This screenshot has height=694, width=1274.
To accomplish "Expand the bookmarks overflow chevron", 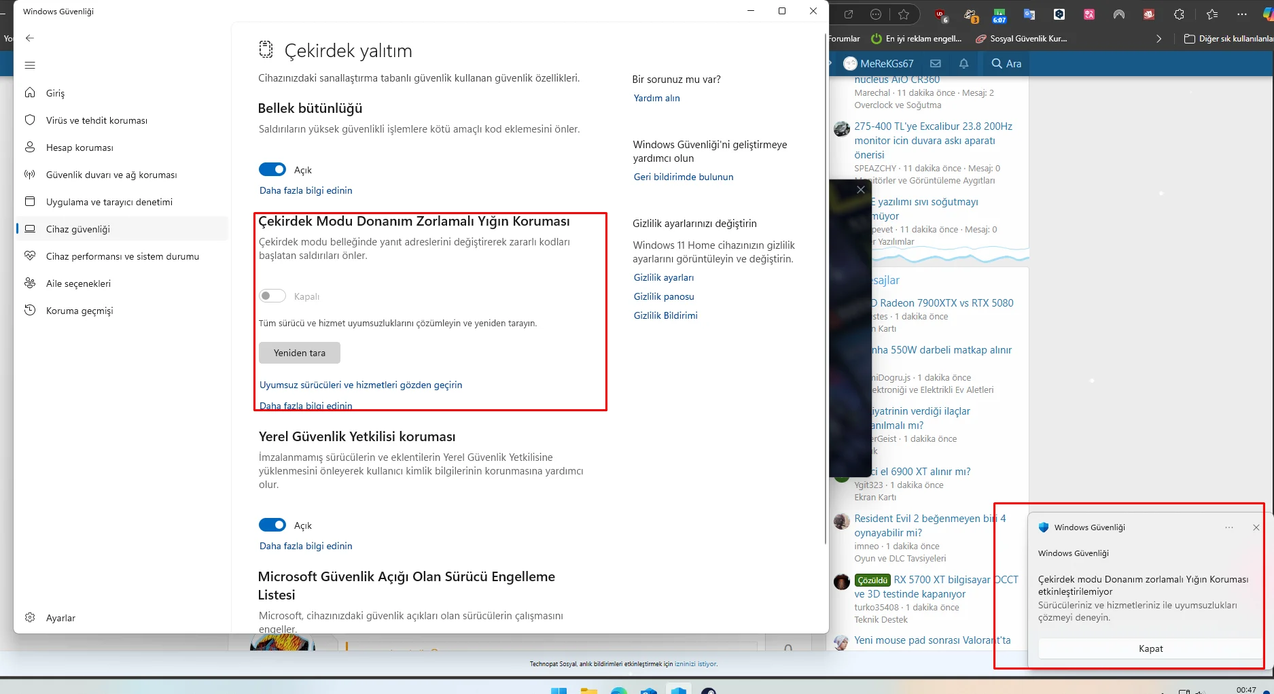I will coord(1158,39).
